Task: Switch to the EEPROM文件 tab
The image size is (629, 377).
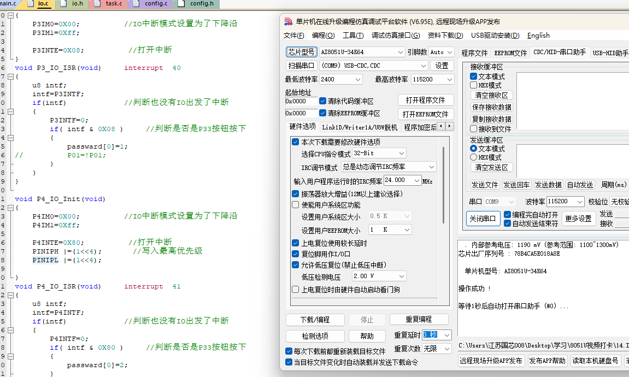Action: point(510,53)
